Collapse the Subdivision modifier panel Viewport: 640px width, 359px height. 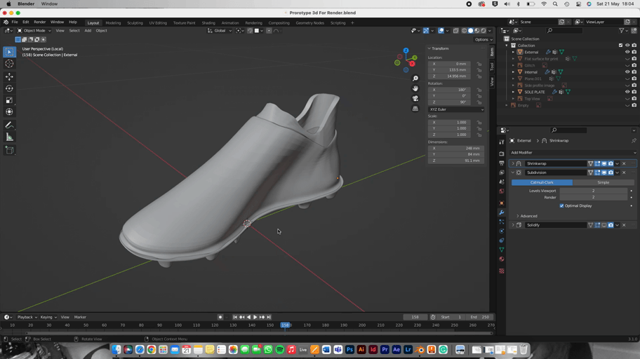click(x=513, y=172)
